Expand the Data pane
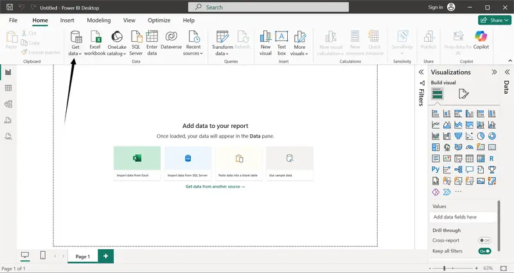 (x=507, y=72)
